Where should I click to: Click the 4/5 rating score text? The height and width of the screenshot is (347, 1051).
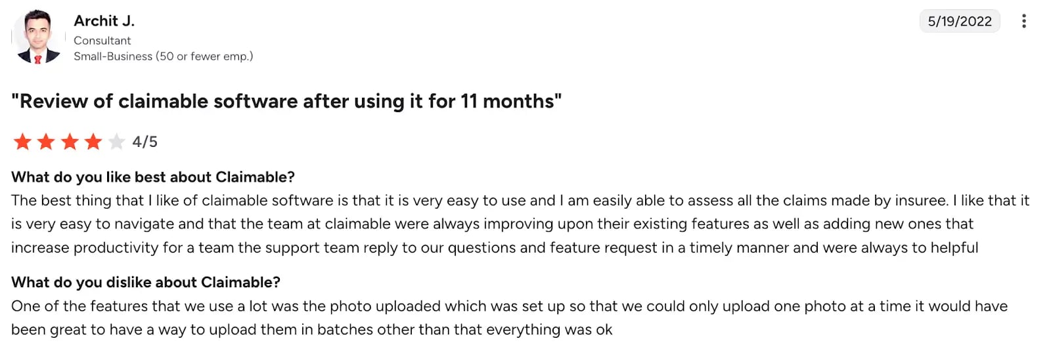point(145,142)
